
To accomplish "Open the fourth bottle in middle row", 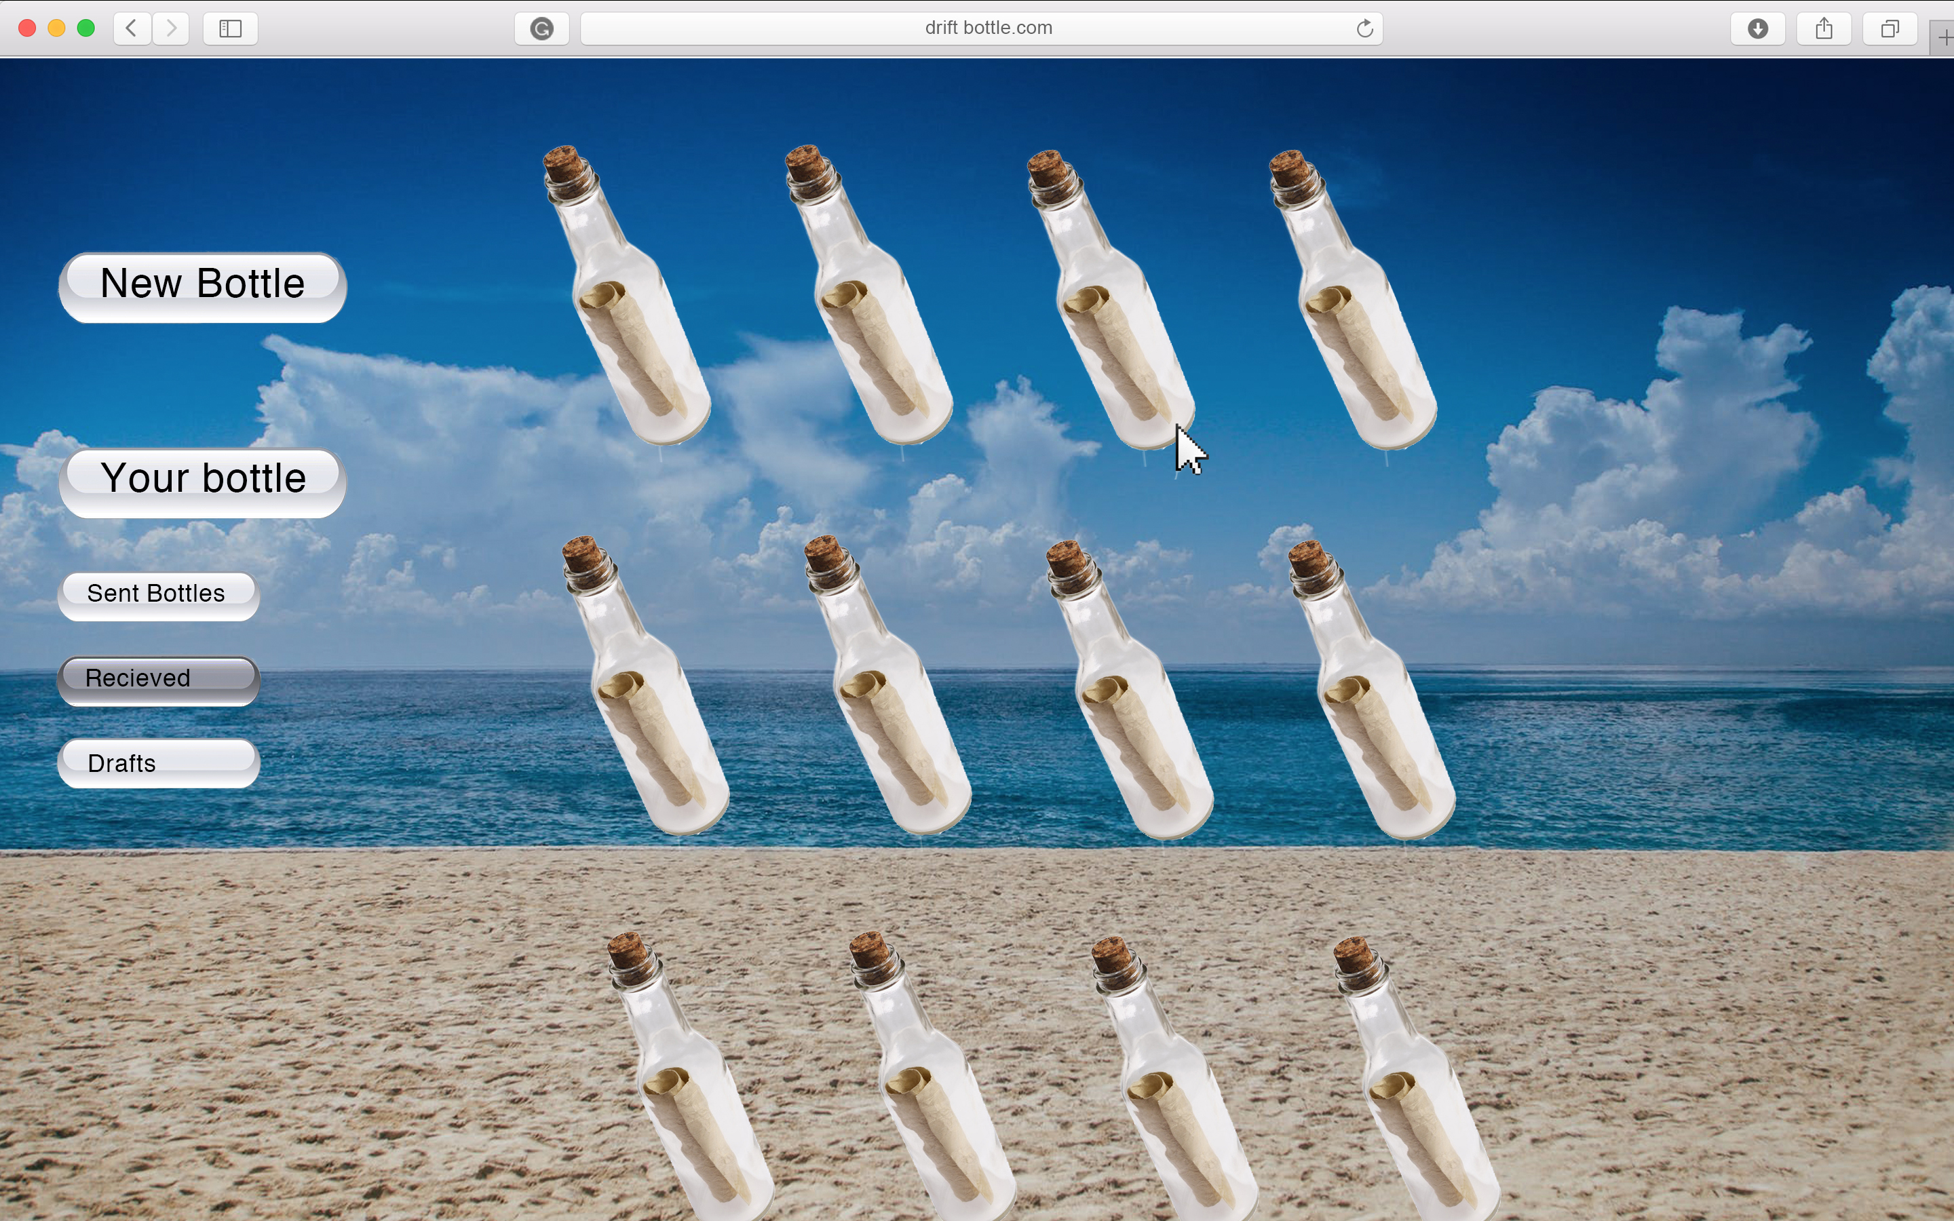I will click(x=1373, y=691).
